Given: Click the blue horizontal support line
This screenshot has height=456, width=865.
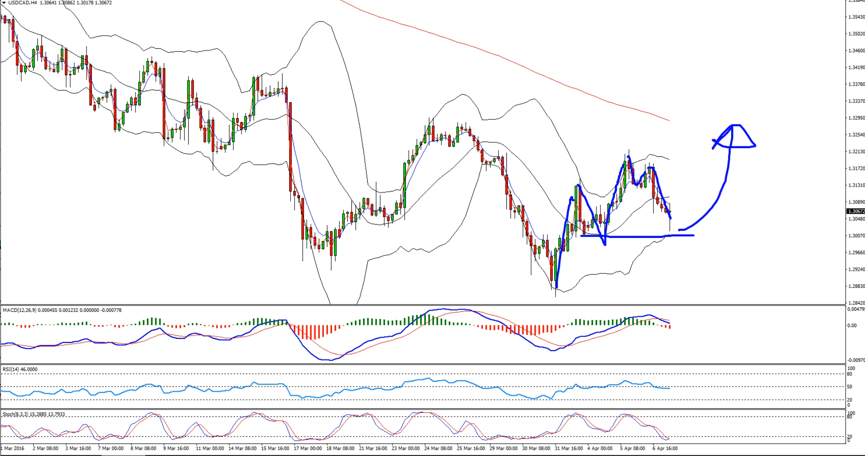Looking at the screenshot, I should pos(640,236).
